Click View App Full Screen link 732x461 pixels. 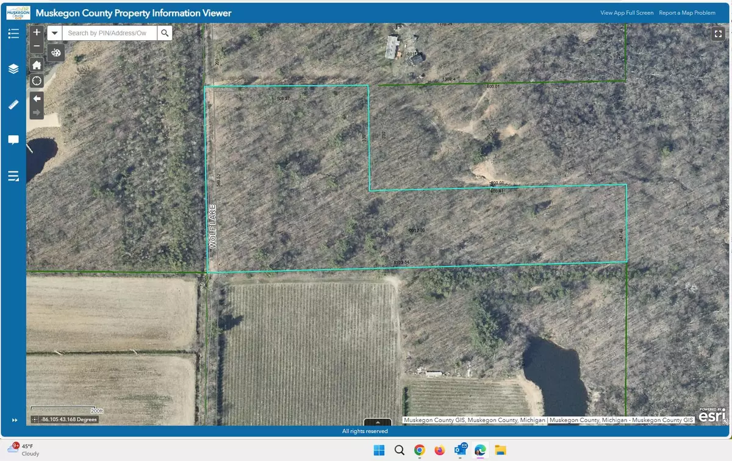pyautogui.click(x=626, y=13)
